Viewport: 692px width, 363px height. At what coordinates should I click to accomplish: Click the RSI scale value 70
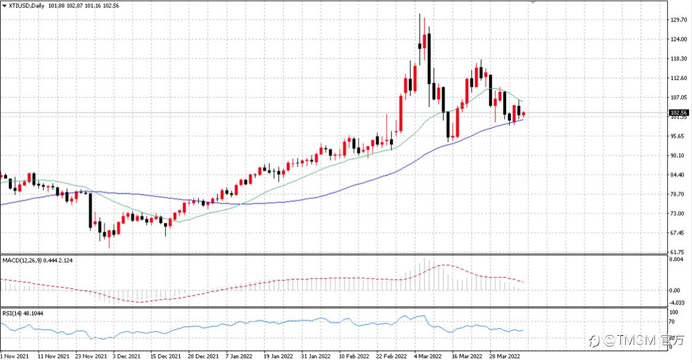(x=672, y=322)
